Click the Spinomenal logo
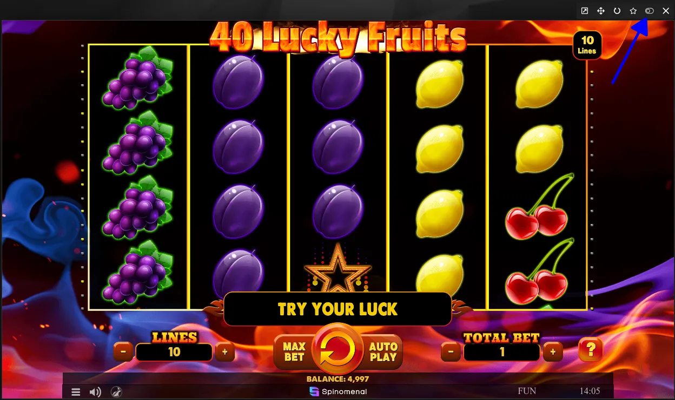Viewport: 675px width, 400px height. (x=338, y=391)
